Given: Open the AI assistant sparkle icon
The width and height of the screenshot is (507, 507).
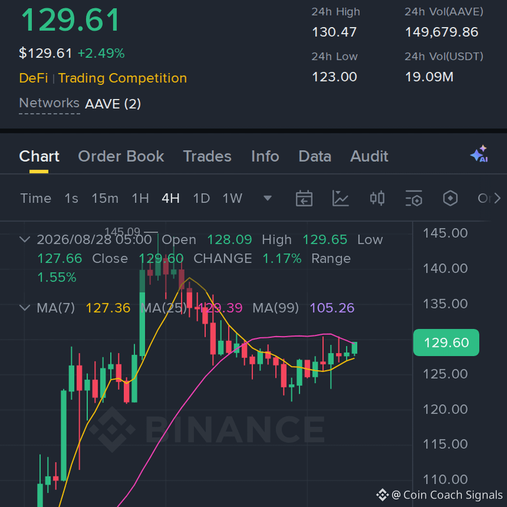Looking at the screenshot, I should coord(479,154).
